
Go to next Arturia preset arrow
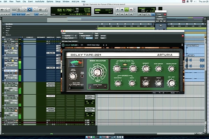click(106, 45)
